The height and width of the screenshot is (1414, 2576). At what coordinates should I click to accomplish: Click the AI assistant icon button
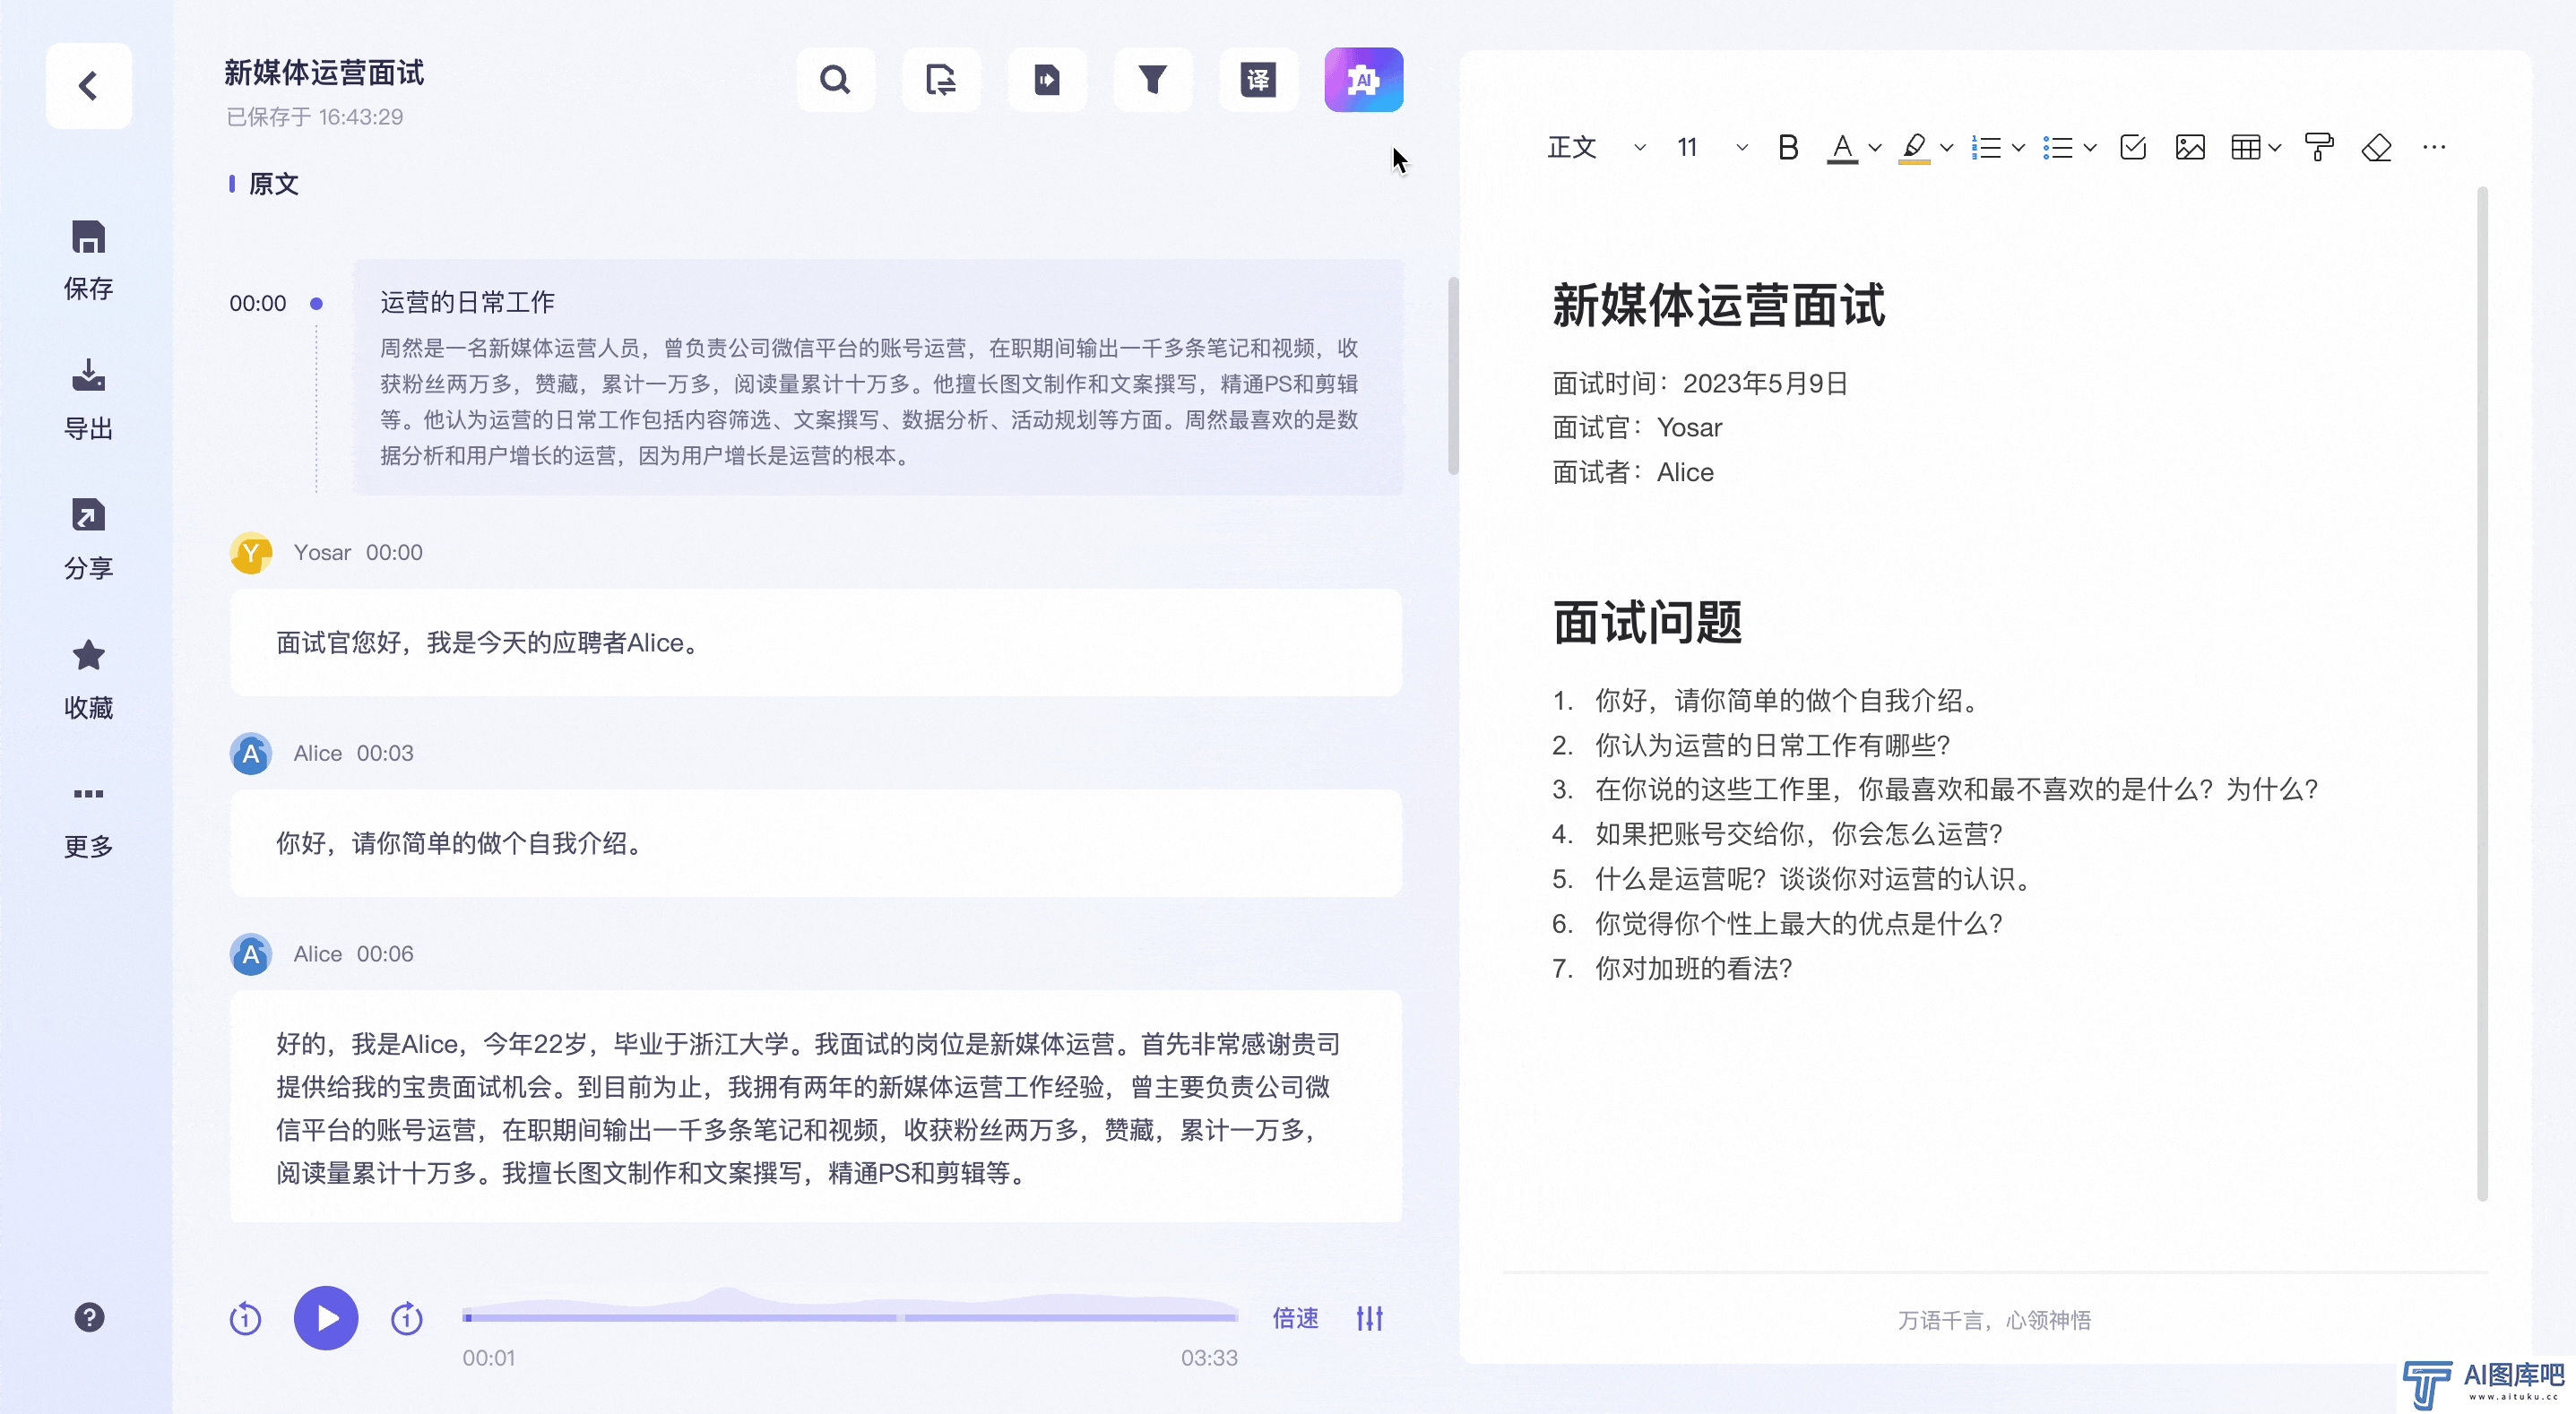pos(1363,80)
